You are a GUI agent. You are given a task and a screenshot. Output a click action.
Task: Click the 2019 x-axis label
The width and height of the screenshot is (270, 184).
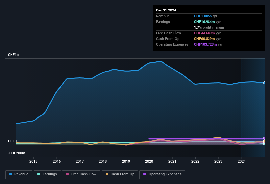126,161
